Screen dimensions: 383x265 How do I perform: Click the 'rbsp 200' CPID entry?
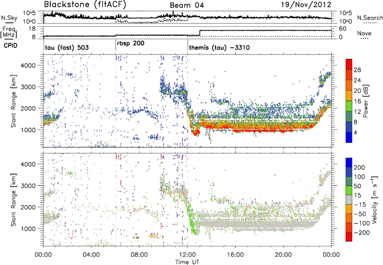[x=131, y=44]
